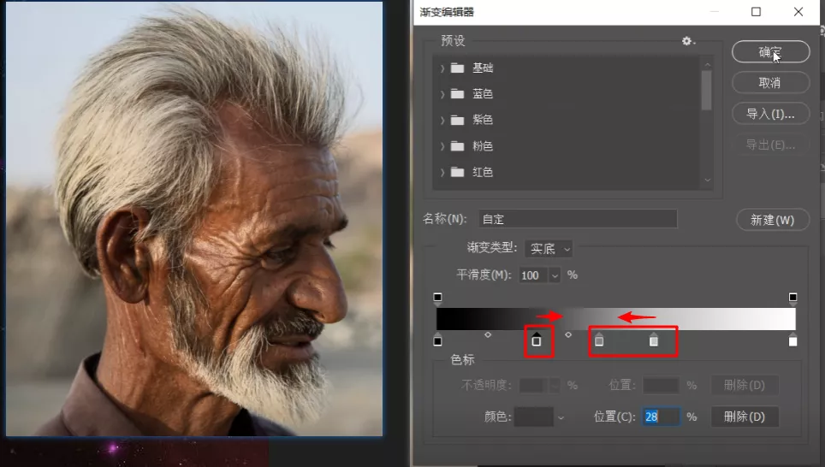825x467 pixels.
Task: Click the 确定 button
Action: click(770, 51)
